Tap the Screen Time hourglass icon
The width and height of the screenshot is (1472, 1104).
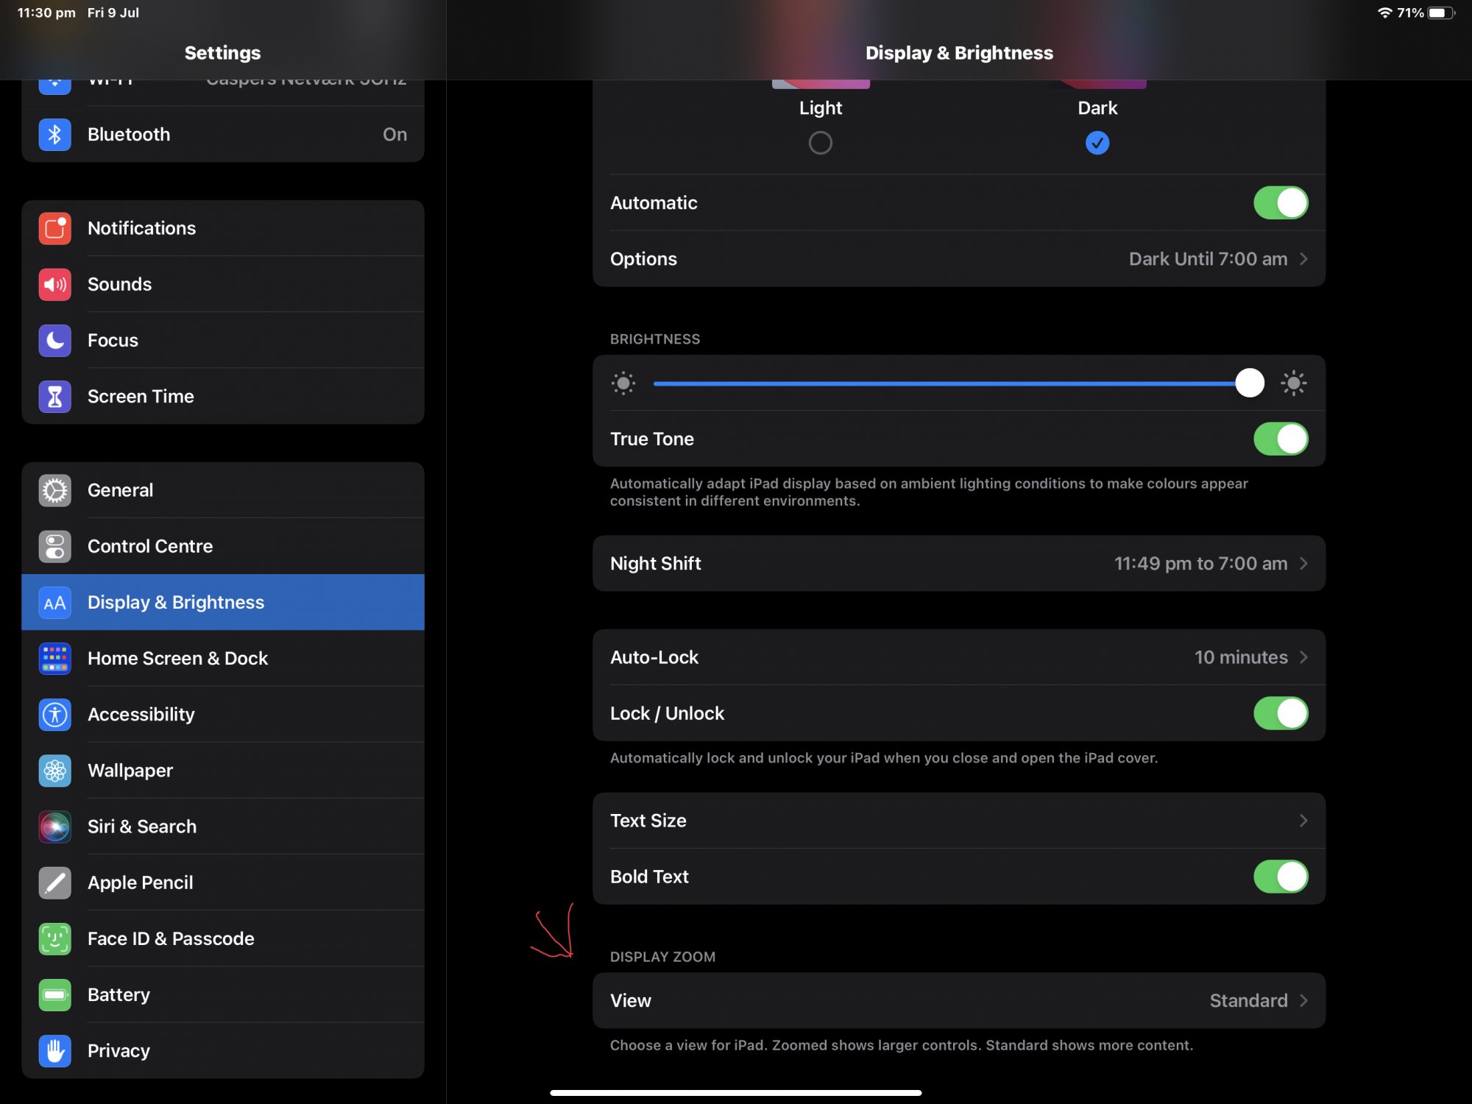click(x=54, y=397)
